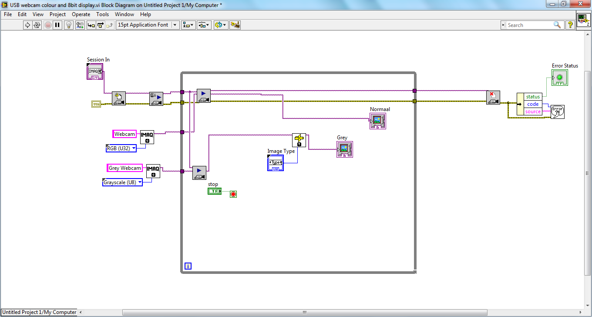The height and width of the screenshot is (317, 592).
Task: Click the vertical scrollbar up arrow
Action: [x=588, y=34]
